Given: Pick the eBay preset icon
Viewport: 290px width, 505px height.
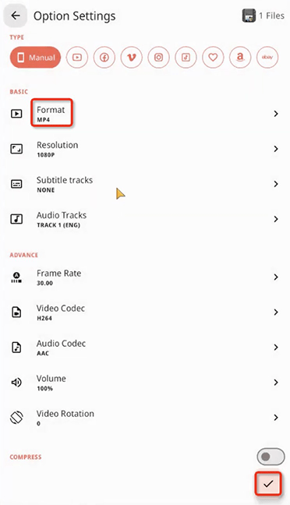Looking at the screenshot, I should 267,58.
